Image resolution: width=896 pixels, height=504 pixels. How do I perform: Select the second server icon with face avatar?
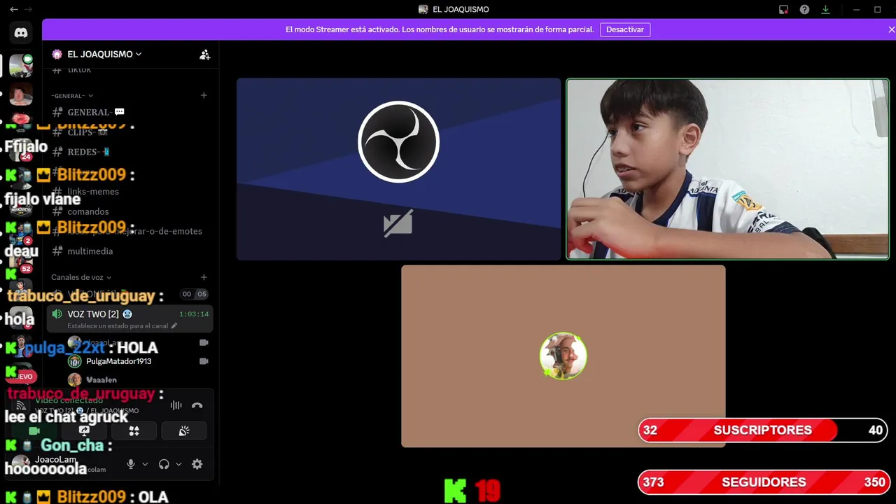point(21,94)
